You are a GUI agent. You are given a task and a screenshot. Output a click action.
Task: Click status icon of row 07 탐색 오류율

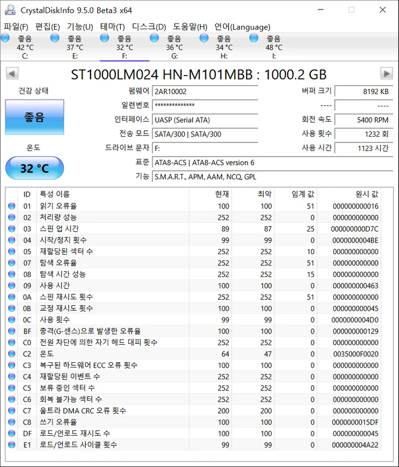pyautogui.click(x=12, y=263)
